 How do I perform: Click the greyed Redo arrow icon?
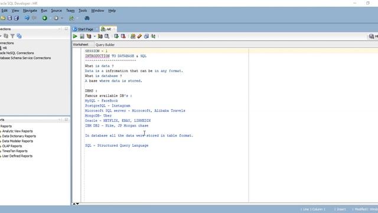[x=34, y=18]
